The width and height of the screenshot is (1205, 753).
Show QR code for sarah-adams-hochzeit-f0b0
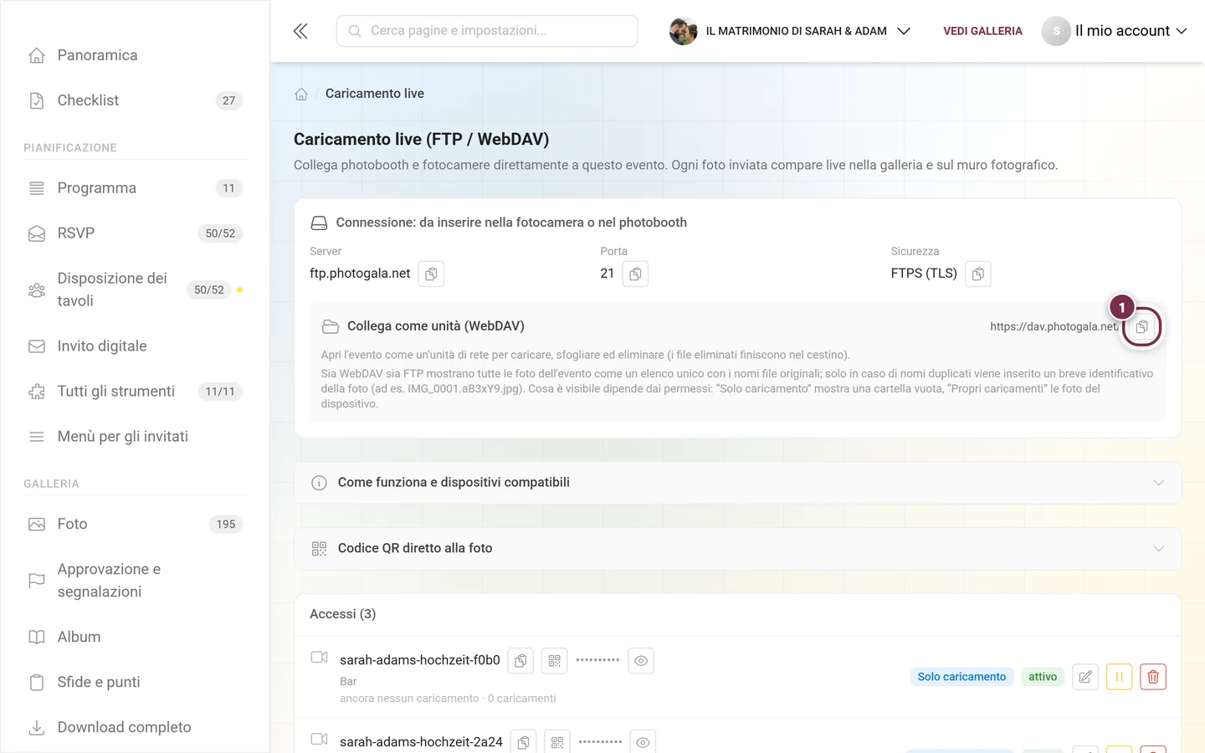(554, 661)
